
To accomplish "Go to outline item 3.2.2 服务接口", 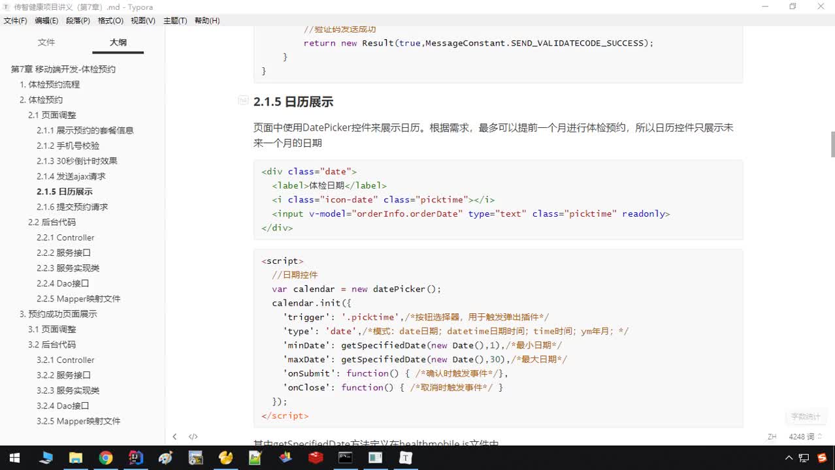I will [x=63, y=375].
